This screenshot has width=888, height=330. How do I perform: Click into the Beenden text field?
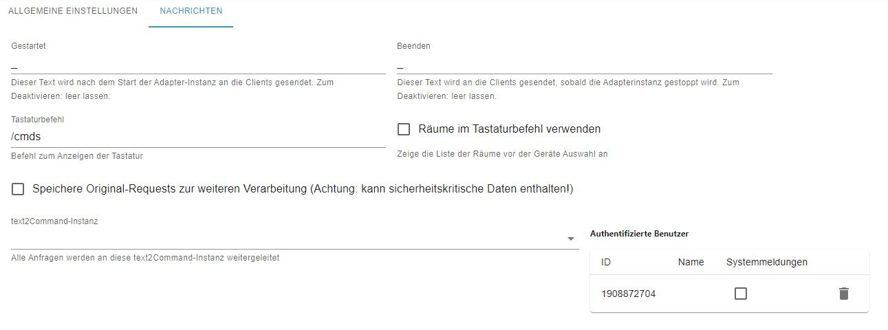pos(584,65)
